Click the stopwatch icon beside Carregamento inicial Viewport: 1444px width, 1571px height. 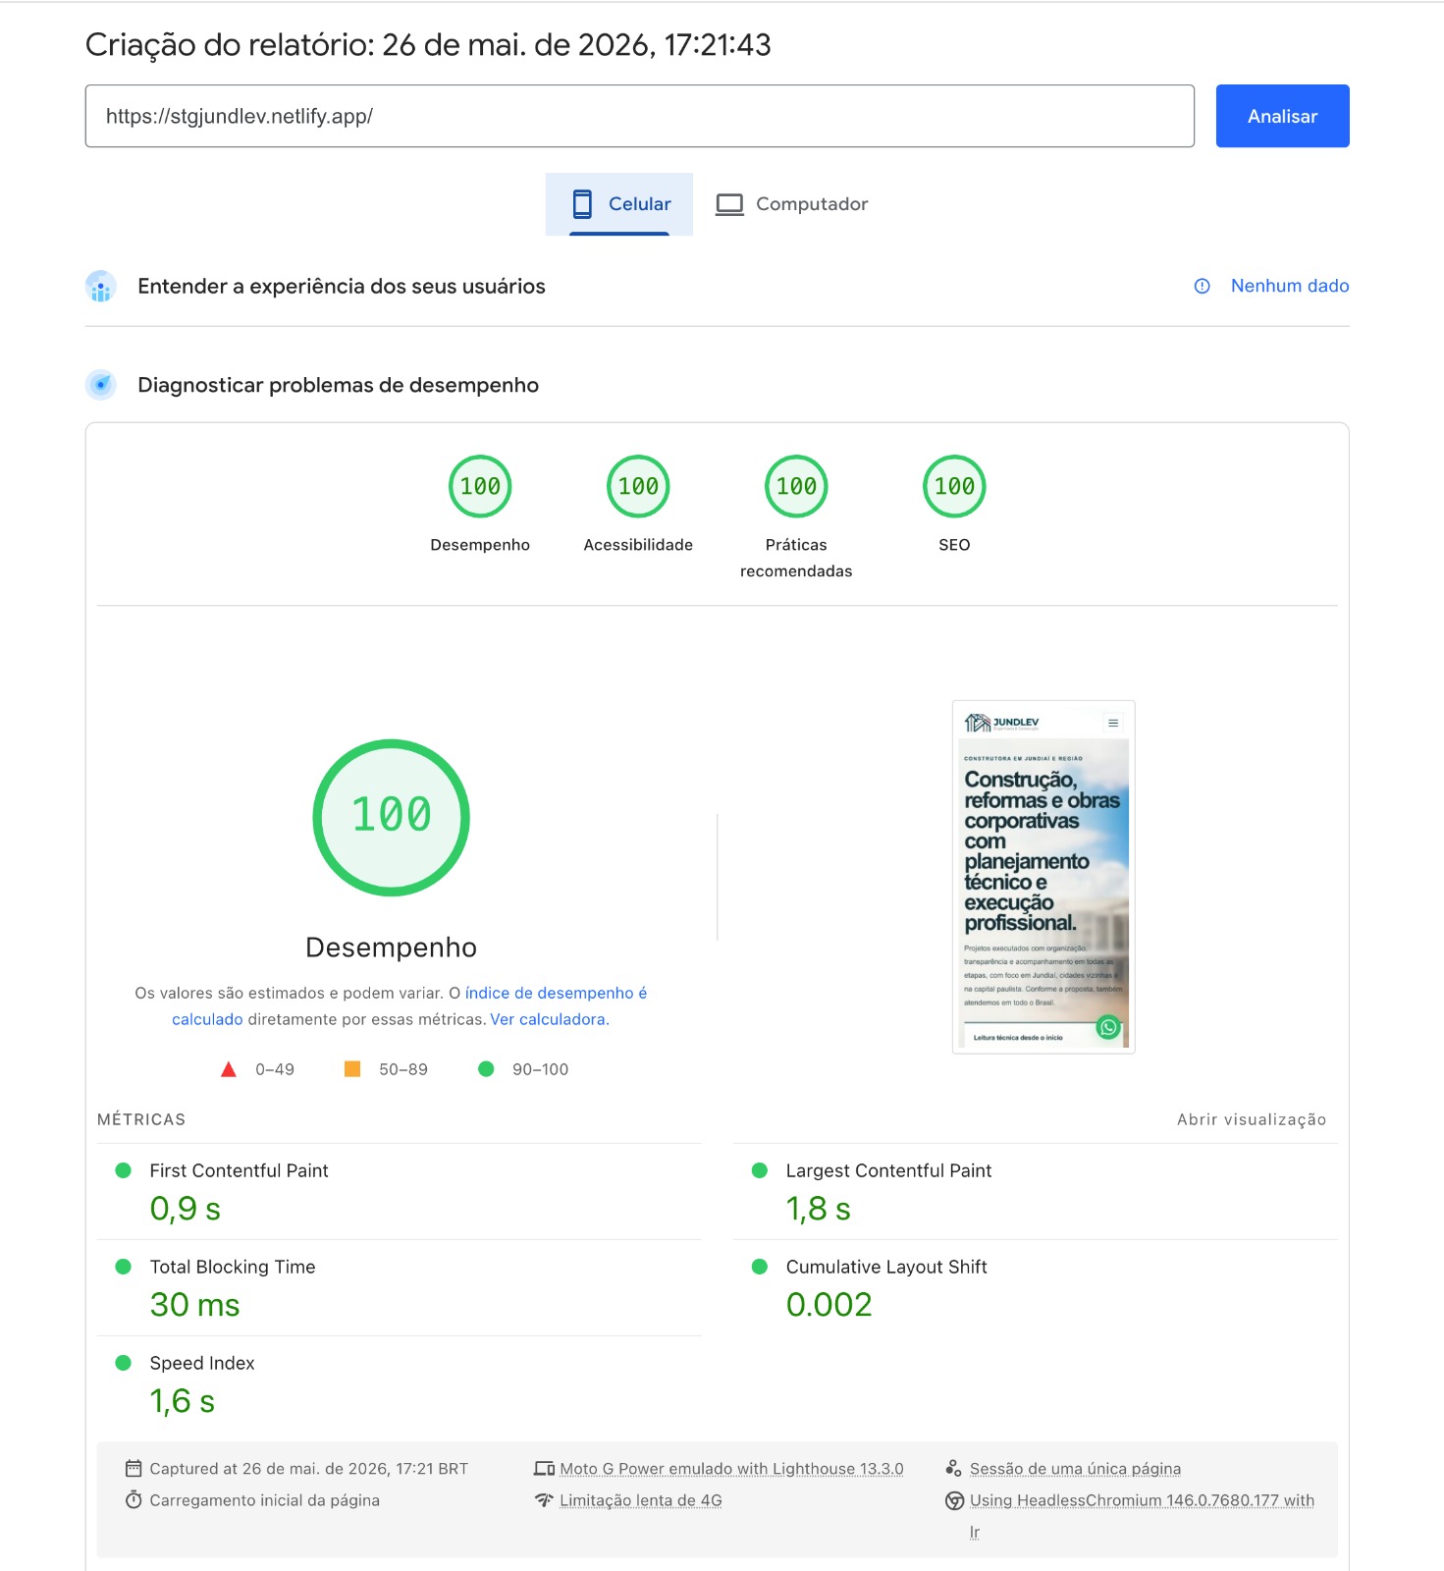134,1500
